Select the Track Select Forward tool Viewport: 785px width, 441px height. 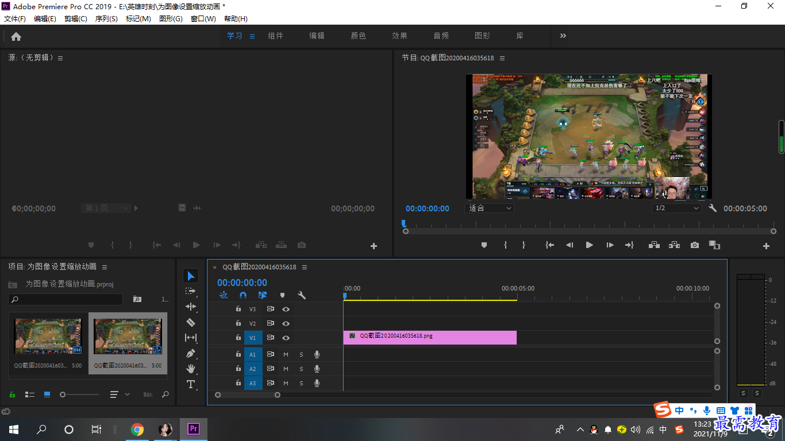pyautogui.click(x=191, y=292)
